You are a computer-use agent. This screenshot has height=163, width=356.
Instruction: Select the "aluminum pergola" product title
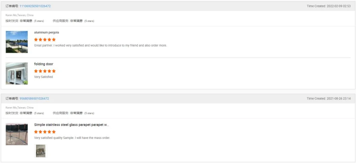click(46, 33)
